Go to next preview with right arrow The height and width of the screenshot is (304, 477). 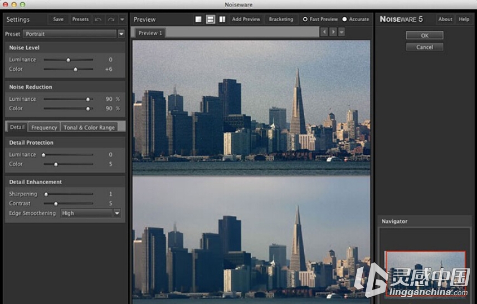pyautogui.click(x=333, y=32)
